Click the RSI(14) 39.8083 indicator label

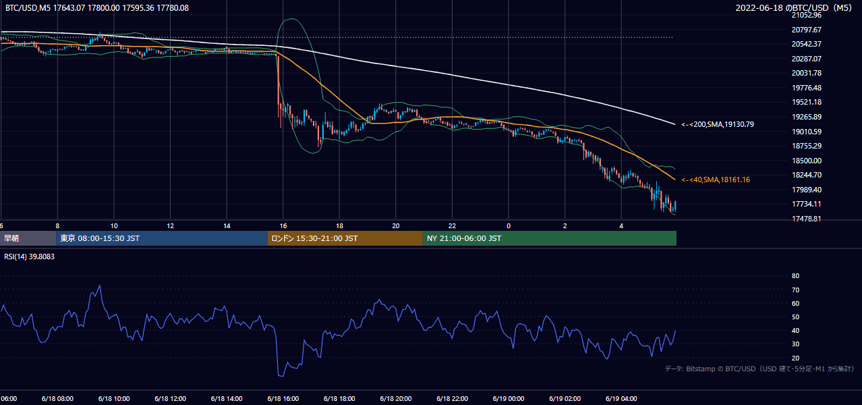(x=30, y=256)
